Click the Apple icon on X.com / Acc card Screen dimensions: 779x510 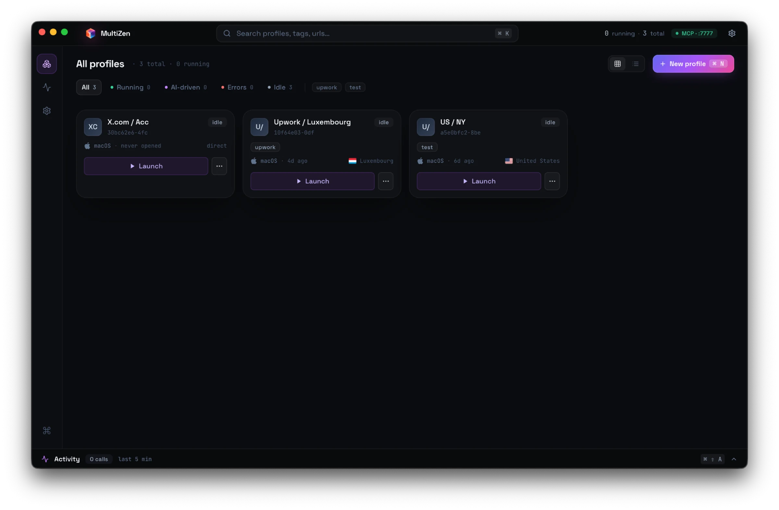(87, 146)
